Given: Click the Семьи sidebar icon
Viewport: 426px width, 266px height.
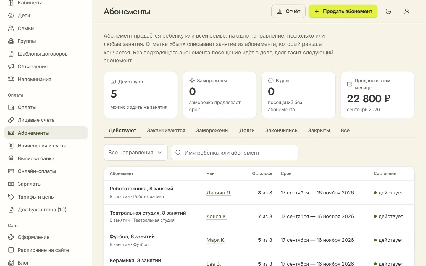Looking at the screenshot, I should pyautogui.click(x=11, y=28).
